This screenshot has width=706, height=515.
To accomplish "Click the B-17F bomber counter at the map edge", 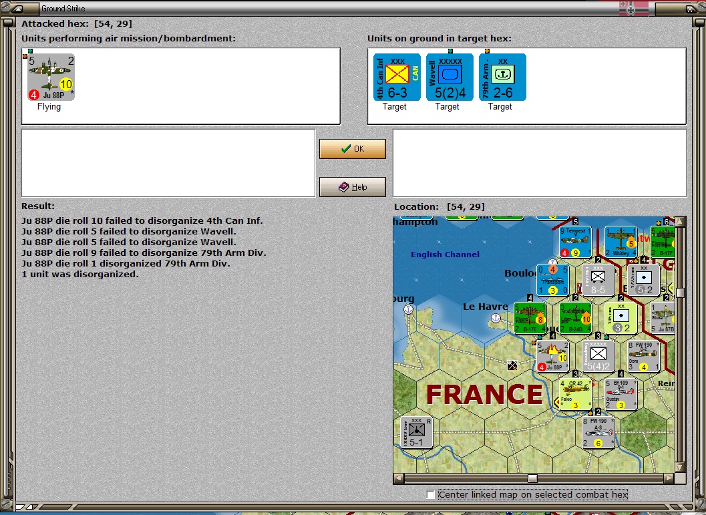I will coord(663,242).
